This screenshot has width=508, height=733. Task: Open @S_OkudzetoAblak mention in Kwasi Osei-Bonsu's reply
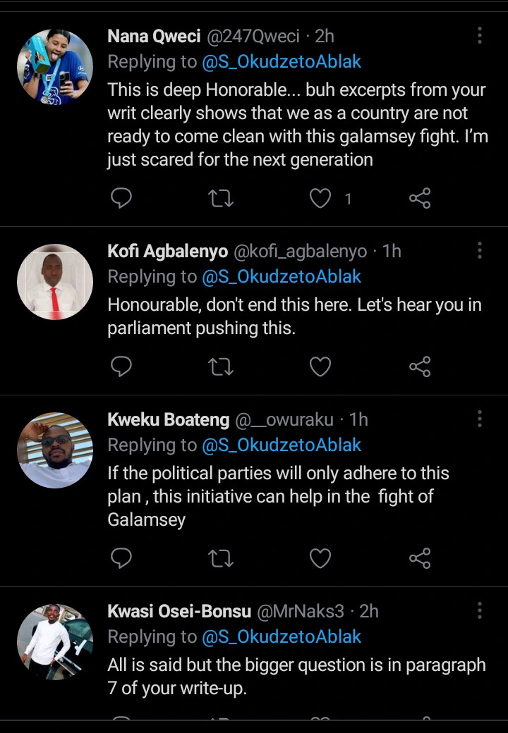282,637
